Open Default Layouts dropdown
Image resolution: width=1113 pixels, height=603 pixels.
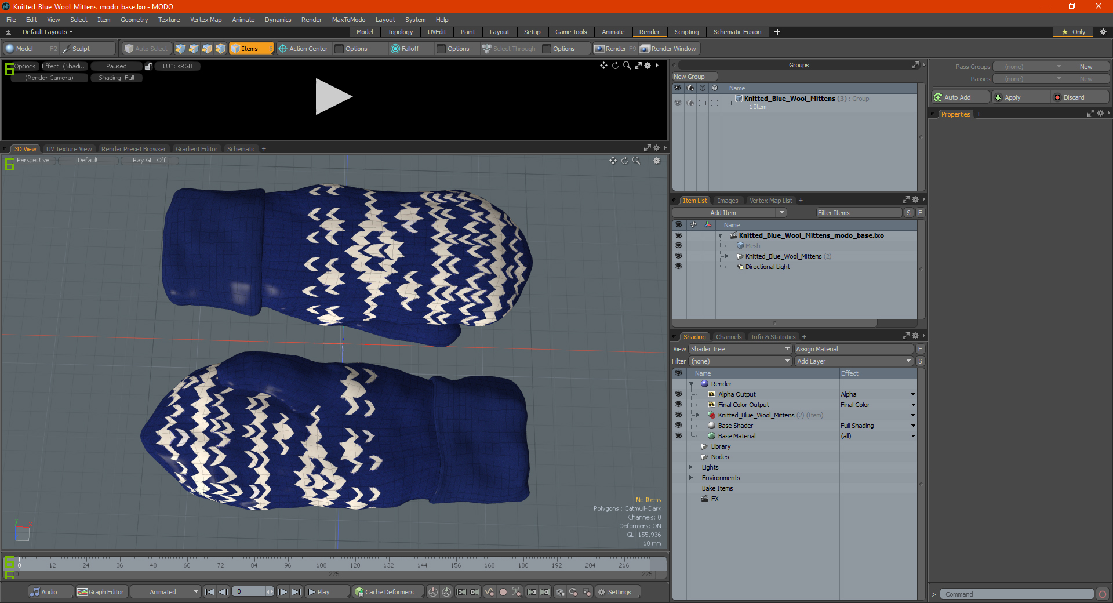pos(48,32)
